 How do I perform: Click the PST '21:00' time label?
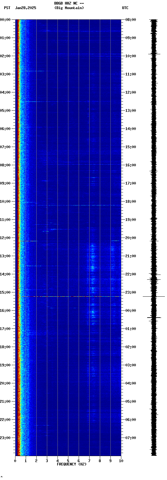coord(5,402)
